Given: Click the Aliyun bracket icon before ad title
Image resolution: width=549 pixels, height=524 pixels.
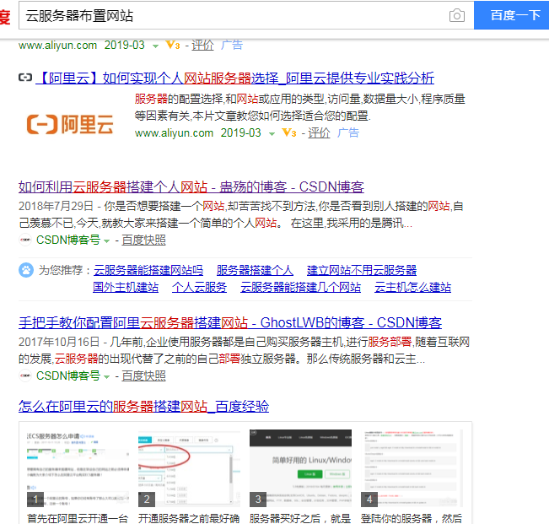Looking at the screenshot, I should 25,77.
